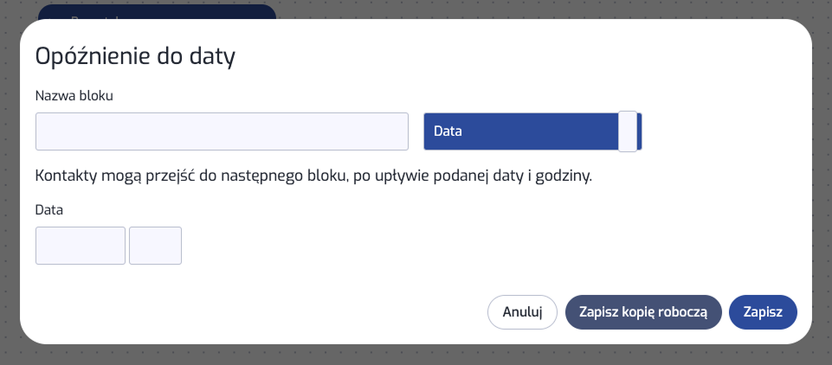Screen dimensions: 832x365
Task: Click the 'Data' label above date fields
Action: (x=49, y=209)
